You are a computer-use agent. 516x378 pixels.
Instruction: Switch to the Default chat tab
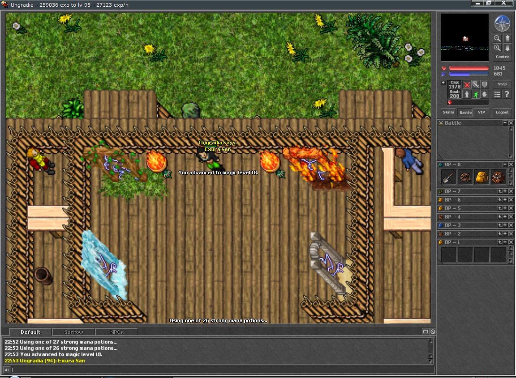[30, 332]
